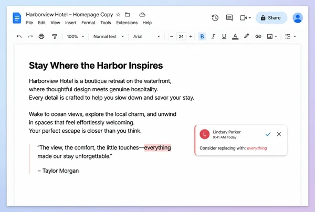
Task: Click the Share button
Action: click(x=271, y=18)
